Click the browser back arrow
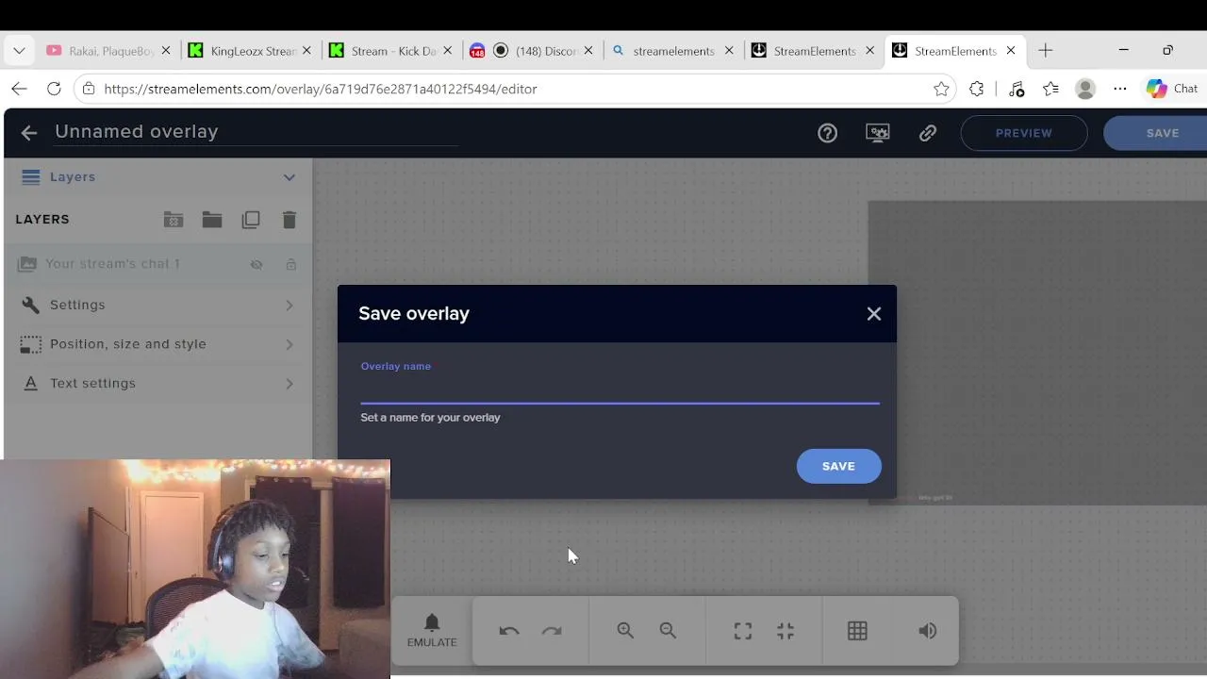 click(19, 89)
